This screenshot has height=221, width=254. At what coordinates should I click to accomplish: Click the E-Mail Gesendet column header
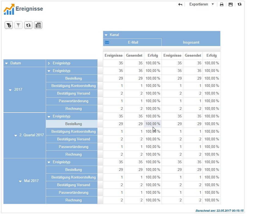point(134,55)
